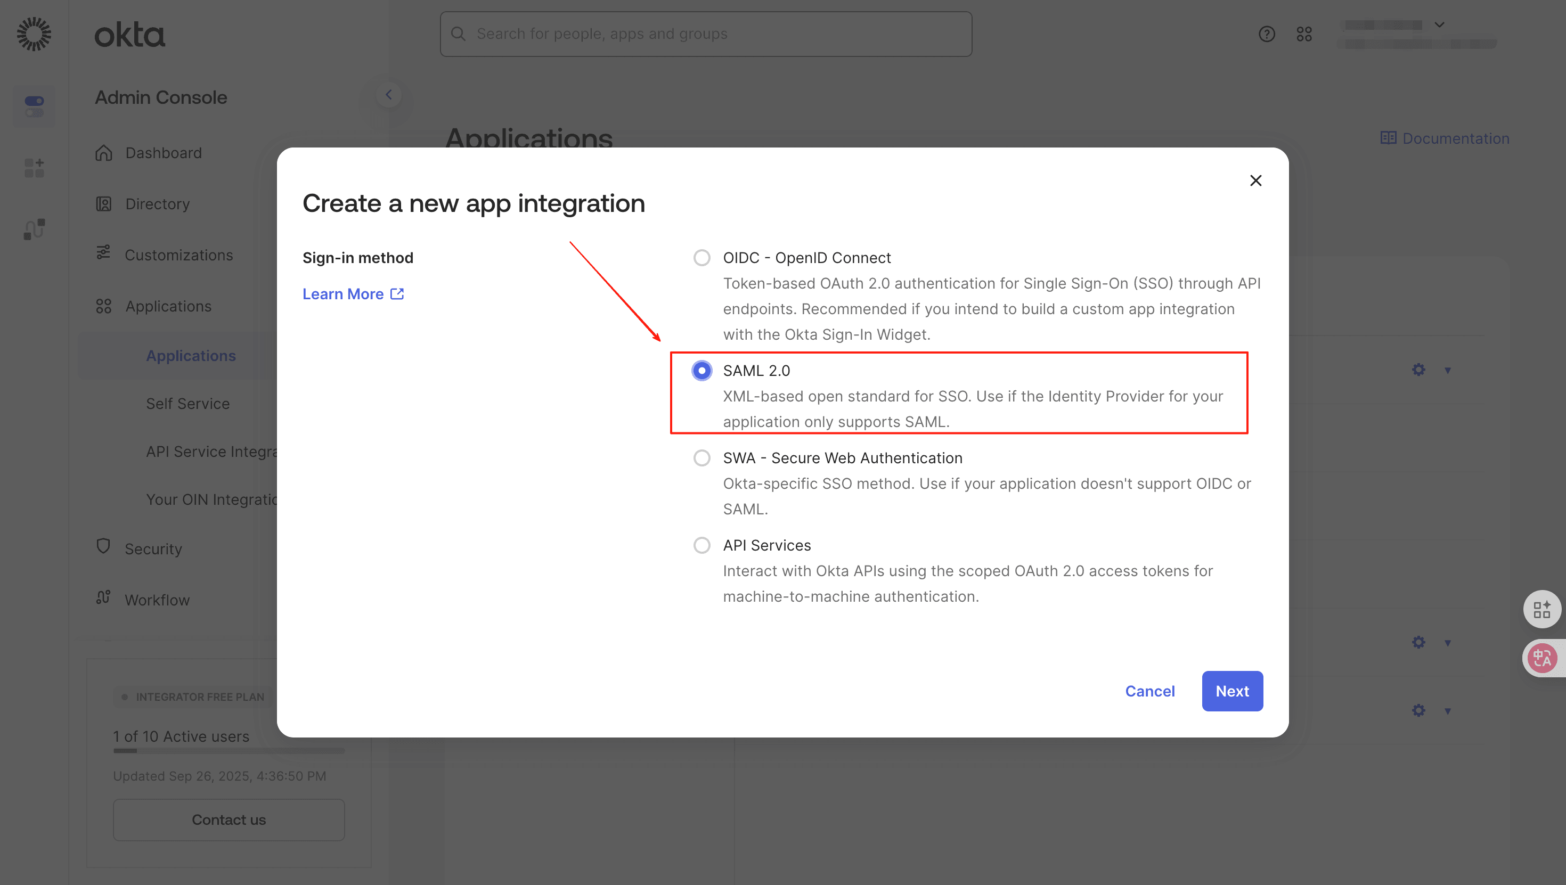Focus the people, apps and groups search
The image size is (1566, 885).
[x=705, y=34]
